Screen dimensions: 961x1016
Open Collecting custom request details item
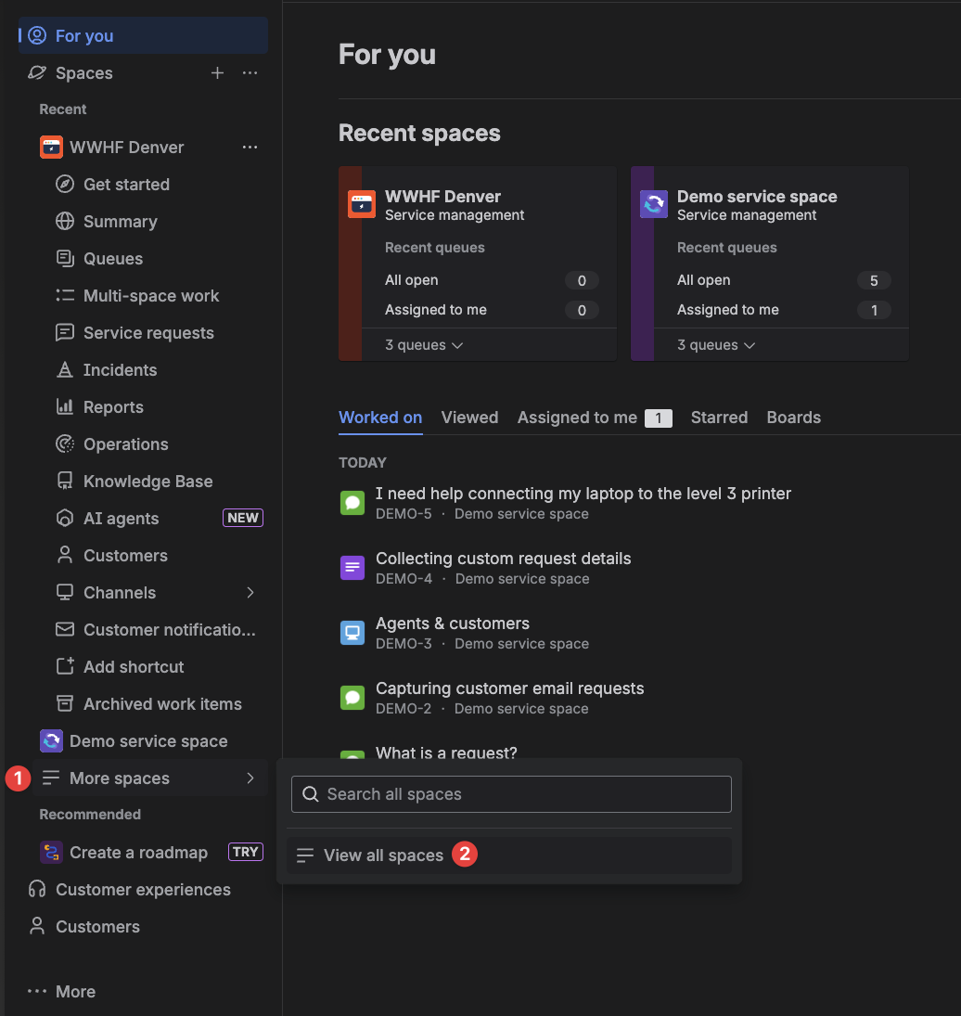click(x=503, y=559)
